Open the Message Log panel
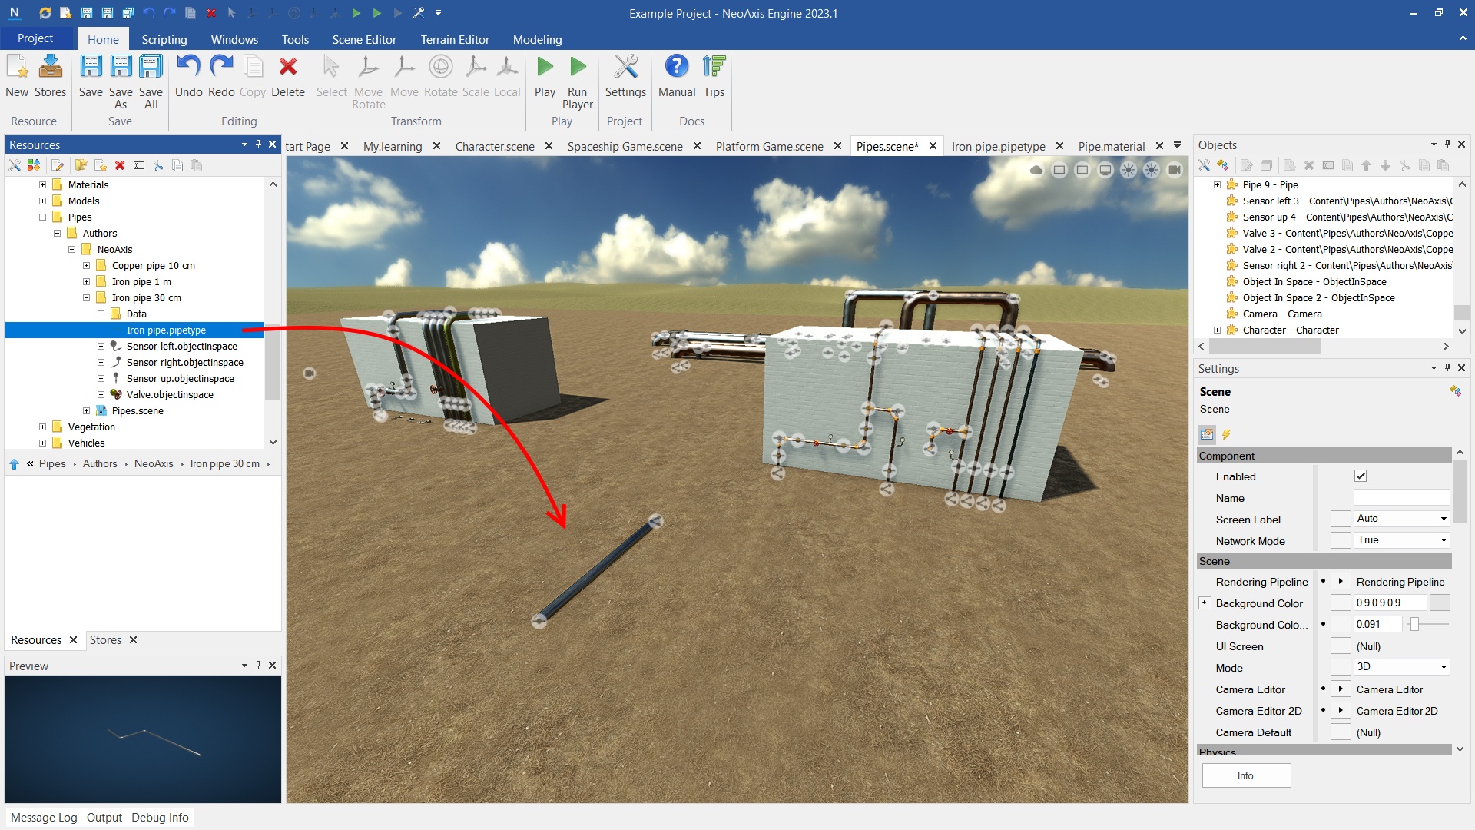The height and width of the screenshot is (830, 1475). coord(44,818)
